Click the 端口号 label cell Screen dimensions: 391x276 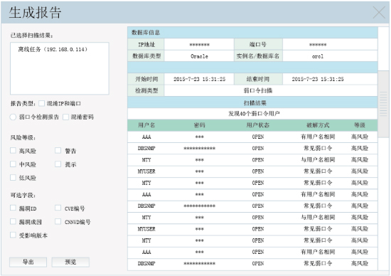tap(258, 44)
